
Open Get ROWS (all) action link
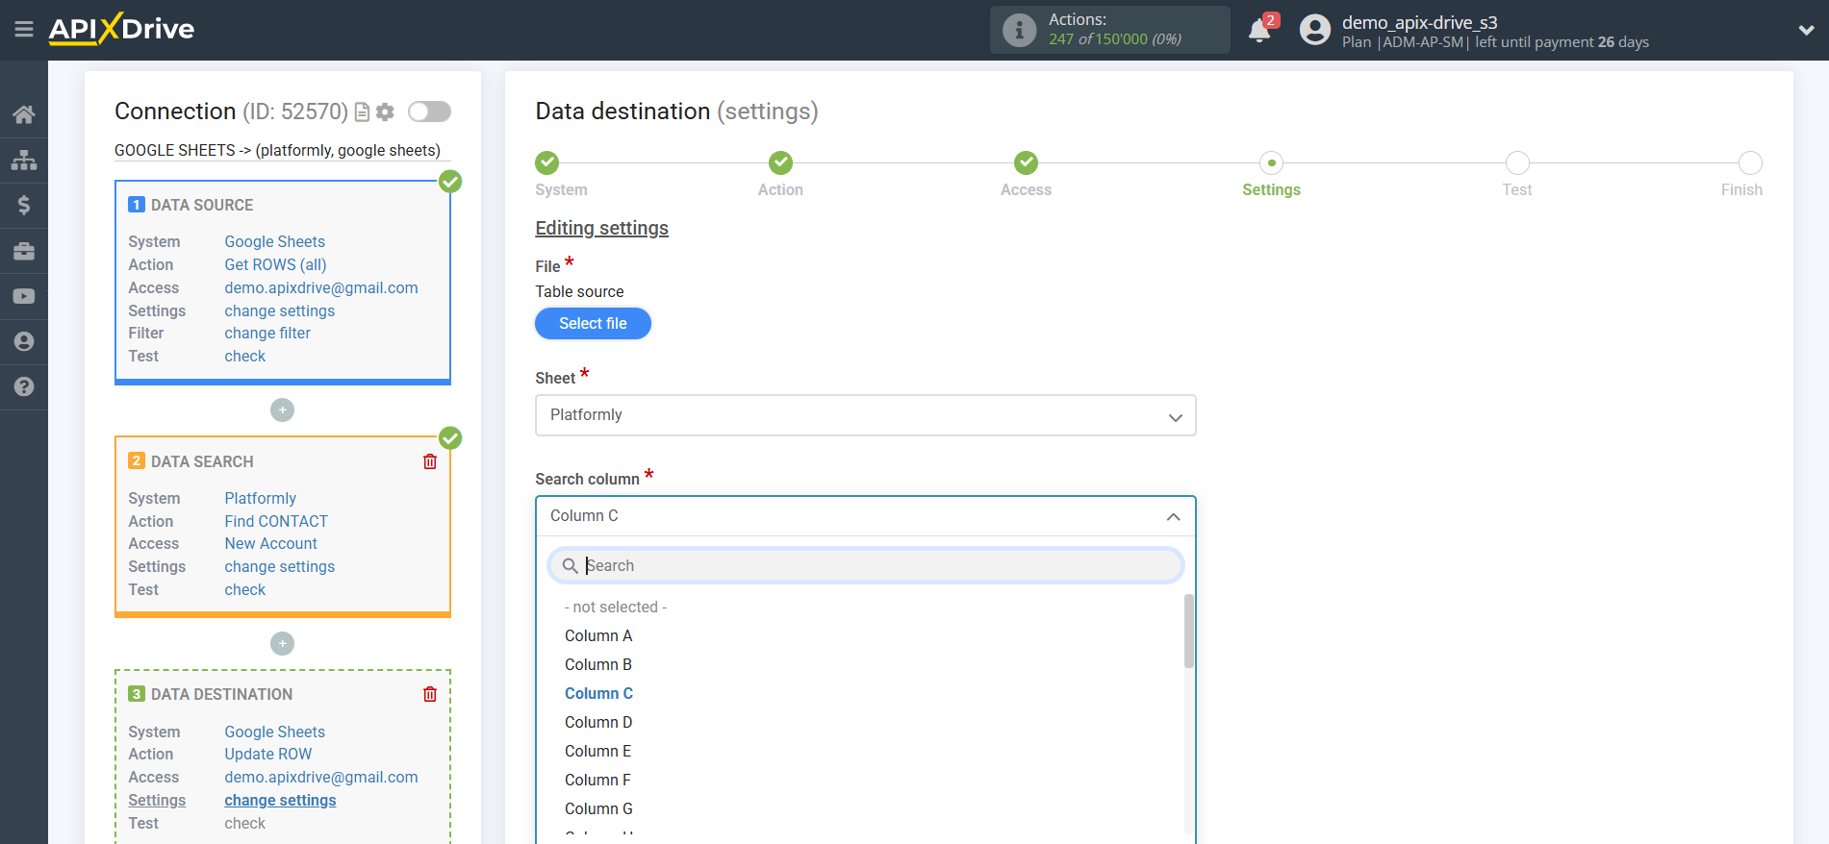275,264
